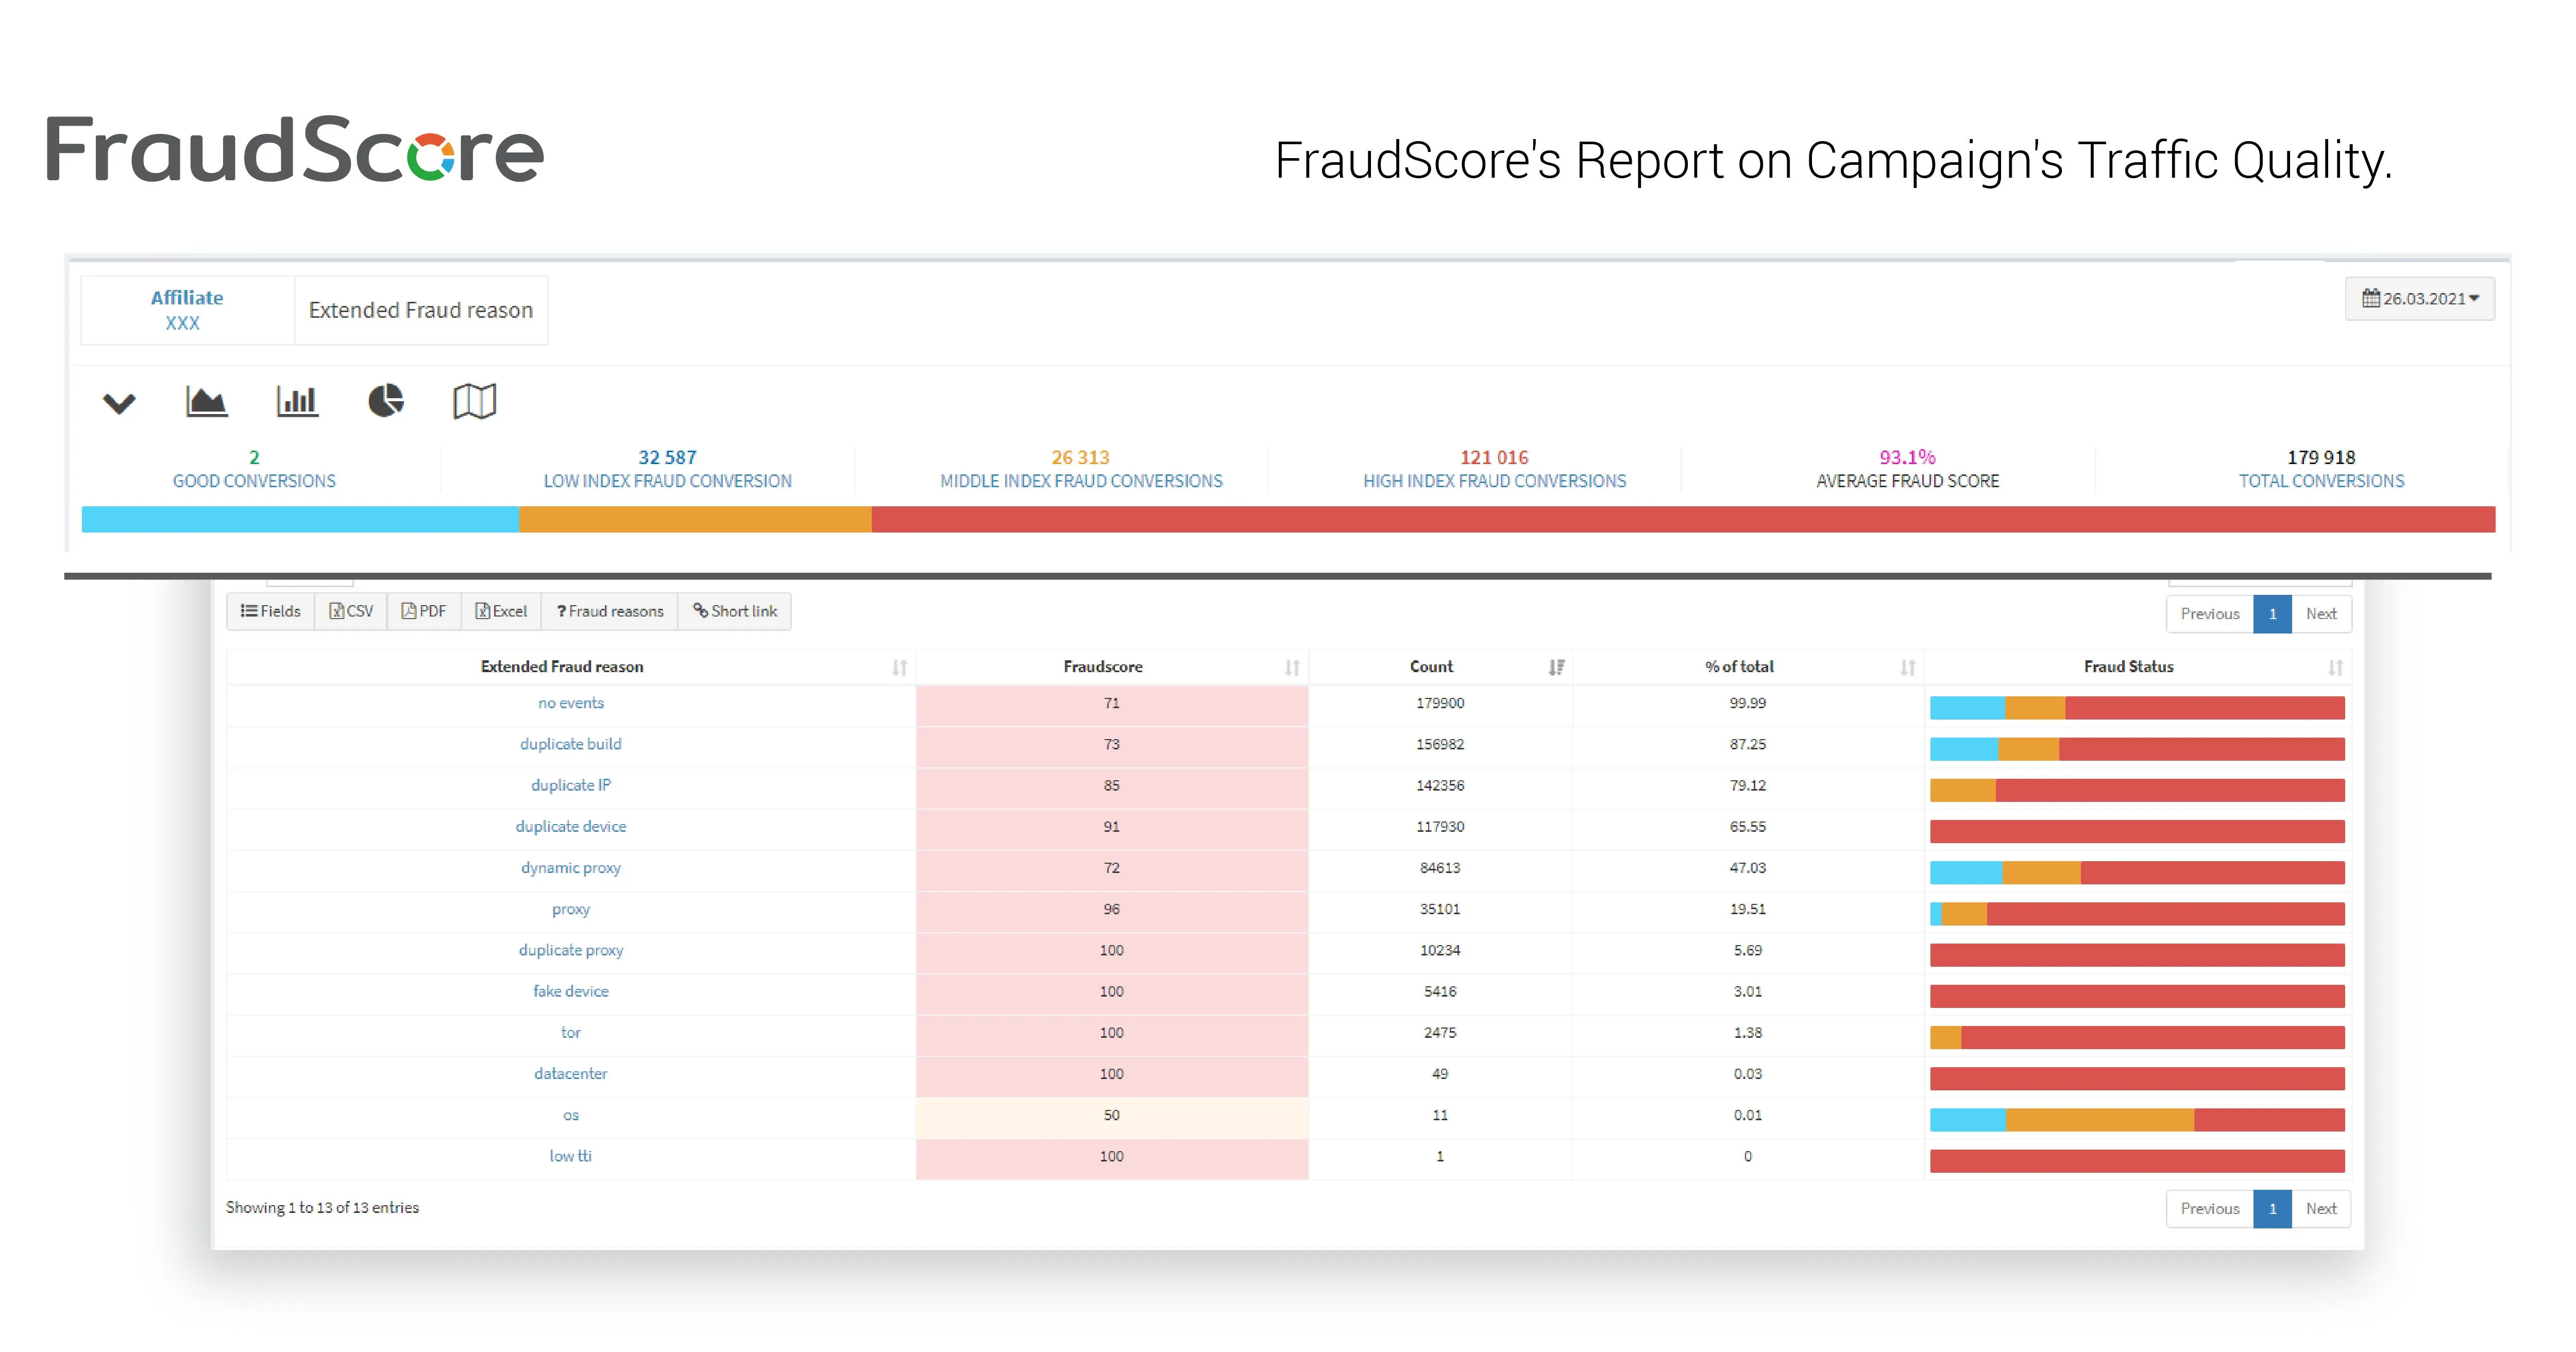Click the top Next page button
Screen dimensions: 2576x1352
[2321, 614]
